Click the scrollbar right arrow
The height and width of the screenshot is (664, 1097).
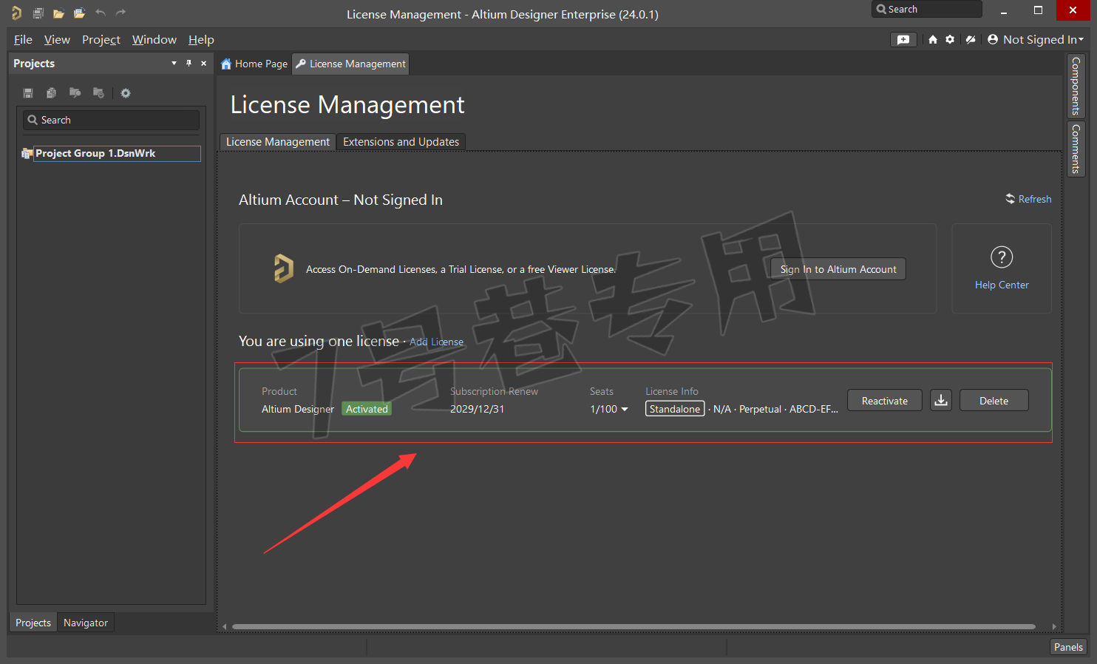tap(1054, 626)
